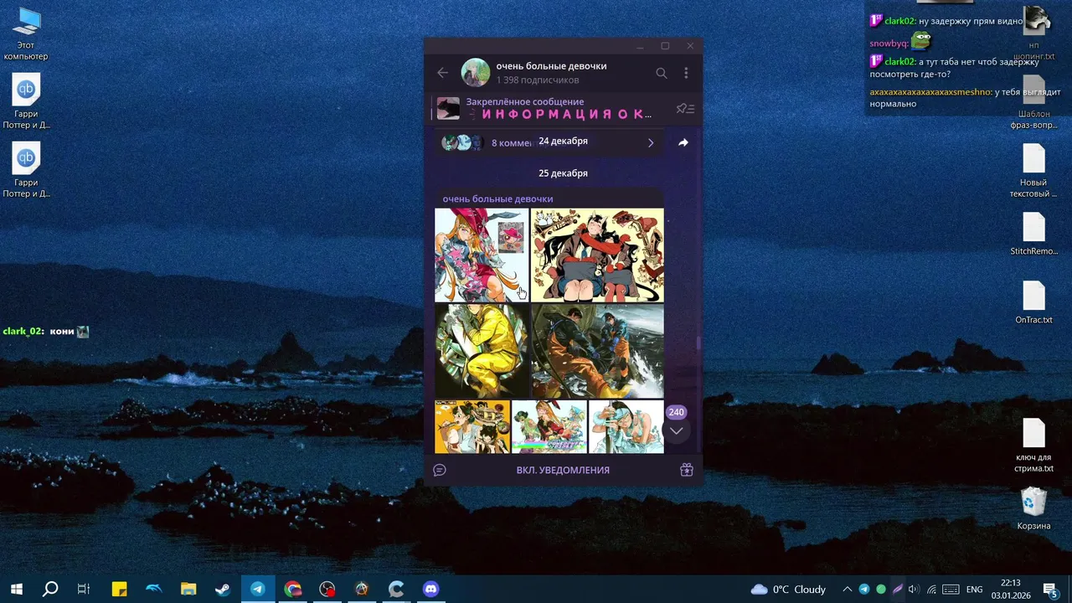
Task: Open search in the Telegram channel
Action: 662,73
